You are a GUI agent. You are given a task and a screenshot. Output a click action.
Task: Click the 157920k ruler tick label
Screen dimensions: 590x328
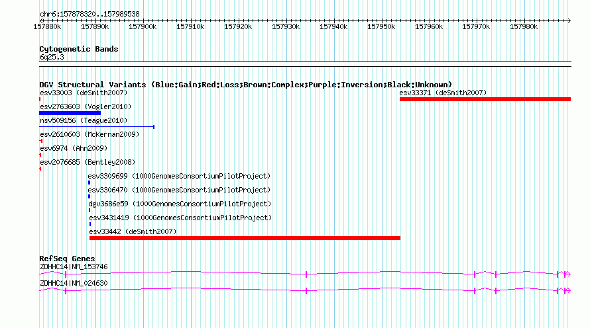[238, 26]
